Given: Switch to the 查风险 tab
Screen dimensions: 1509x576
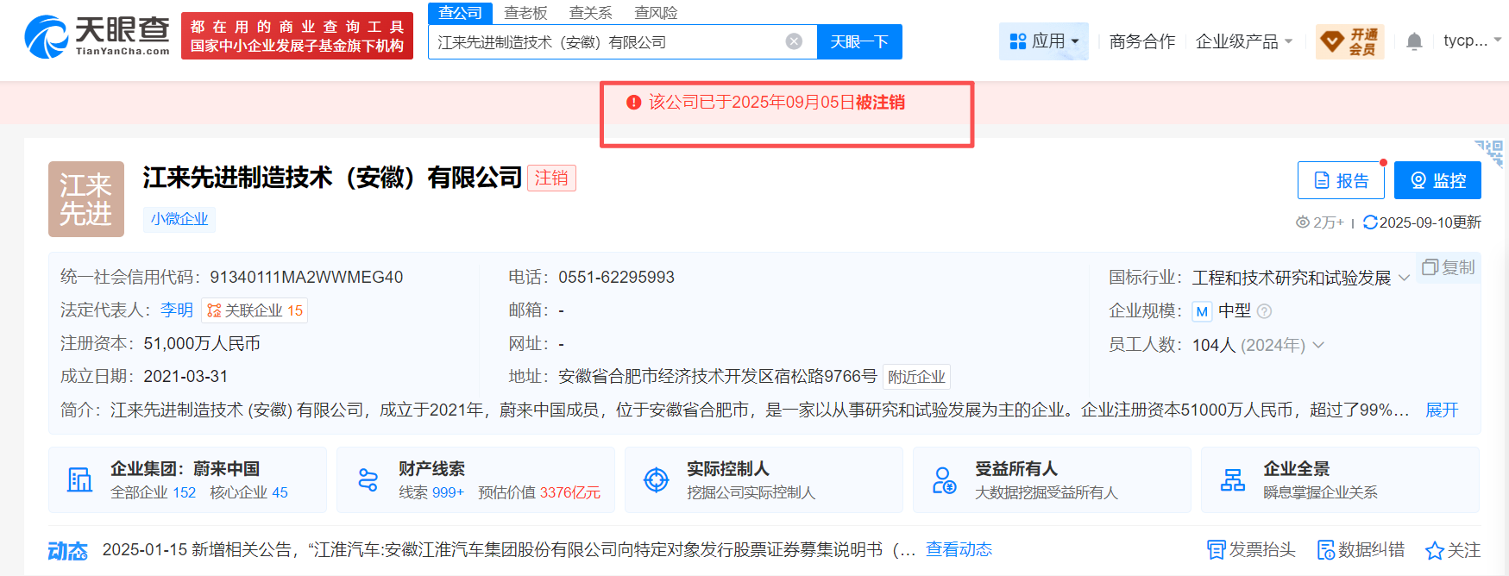Looking at the screenshot, I should click(x=656, y=13).
